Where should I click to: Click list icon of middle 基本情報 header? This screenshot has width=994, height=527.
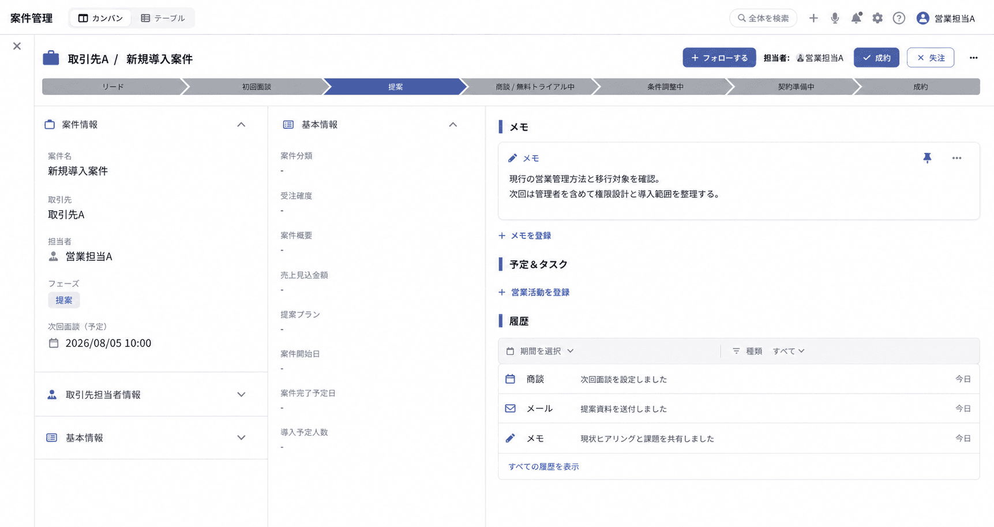click(288, 125)
